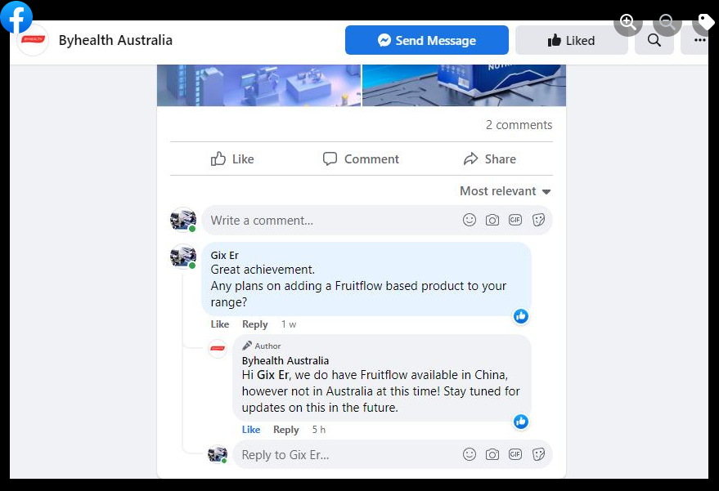Click Reply under Byhealth Australia's reply
This screenshot has height=491, width=719.
point(286,430)
